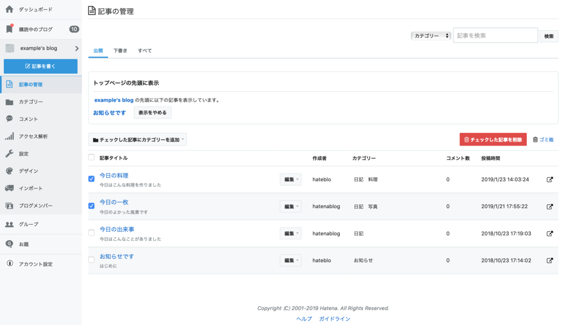Click the お題 topic icon
The image size is (565, 325).
click(x=9, y=244)
